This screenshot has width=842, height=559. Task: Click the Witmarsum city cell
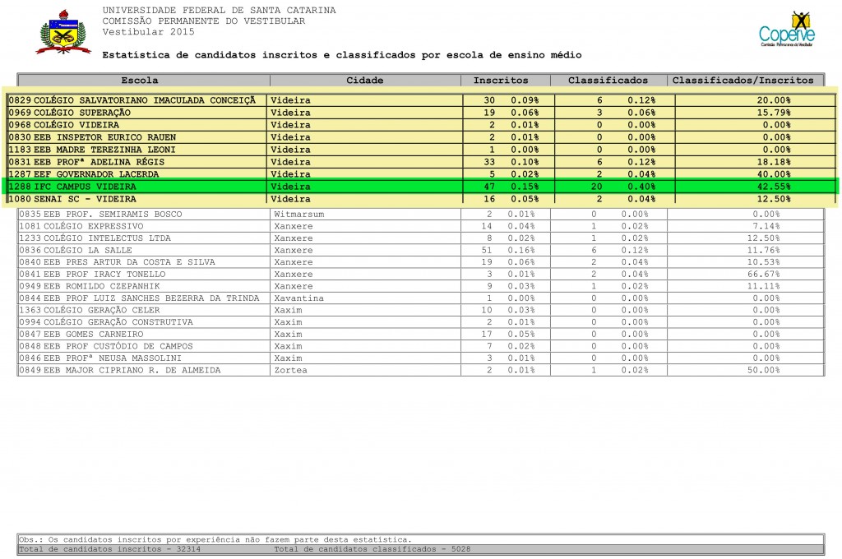[298, 214]
